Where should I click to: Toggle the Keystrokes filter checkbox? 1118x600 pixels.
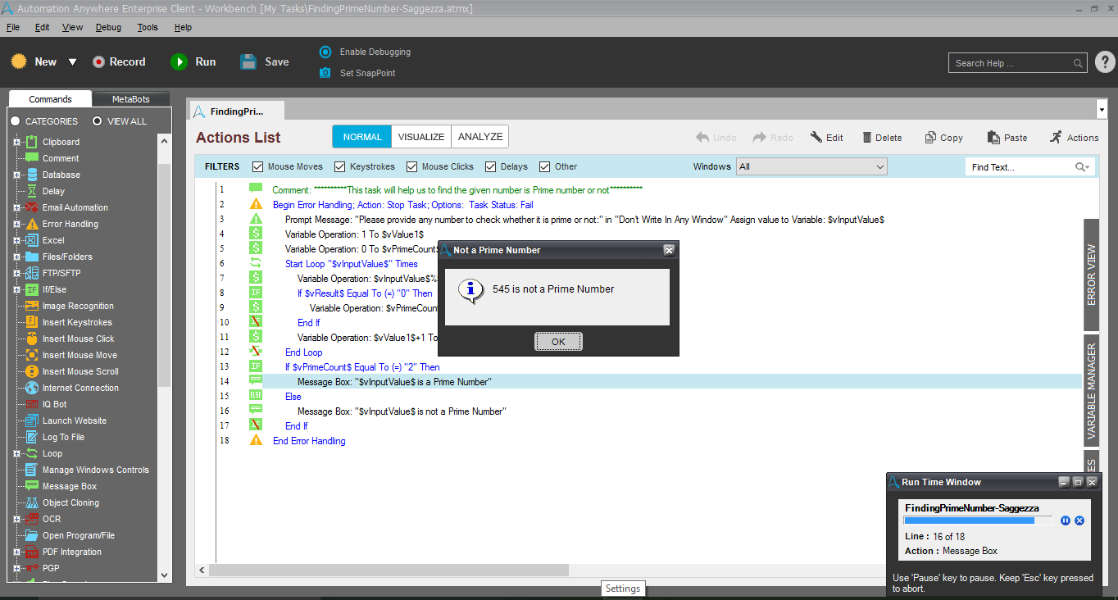(x=340, y=166)
